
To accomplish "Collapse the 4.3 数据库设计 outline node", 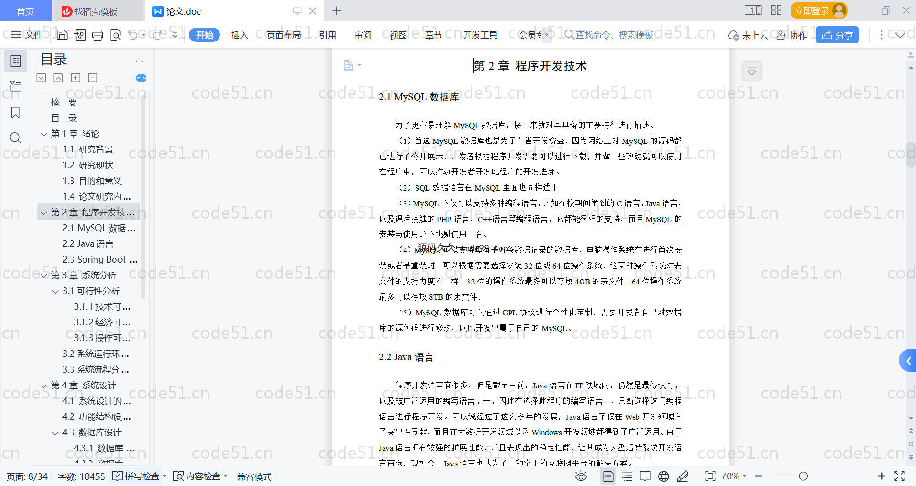I will [55, 433].
